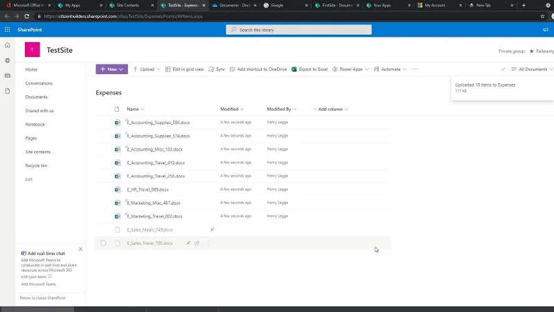Image resolution: width=554 pixels, height=312 pixels.
Task: Click Edit in grid view
Action: [184, 69]
